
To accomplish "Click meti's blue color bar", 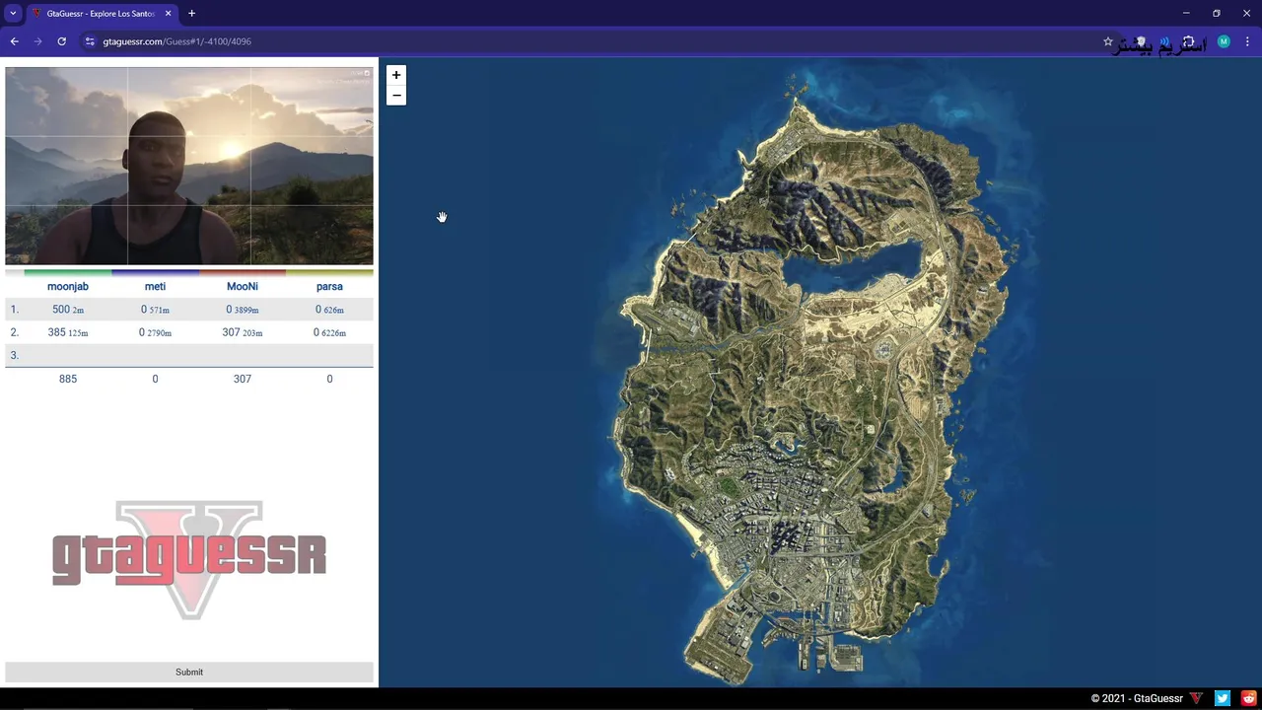I will [x=155, y=272].
